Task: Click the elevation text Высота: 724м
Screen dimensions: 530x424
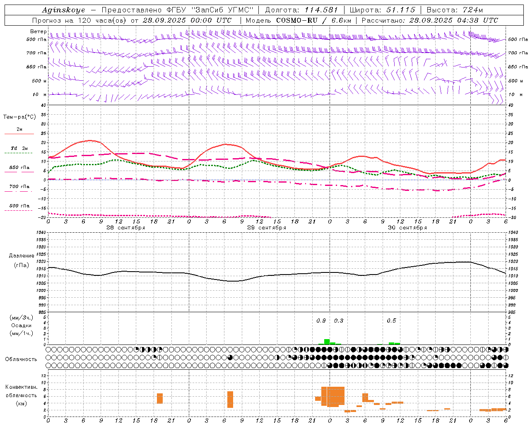Action: click(x=455, y=10)
